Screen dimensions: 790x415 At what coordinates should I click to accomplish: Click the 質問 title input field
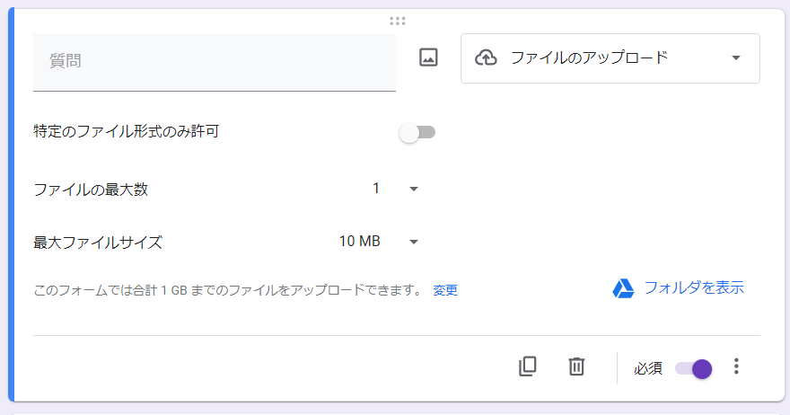(215, 62)
